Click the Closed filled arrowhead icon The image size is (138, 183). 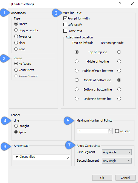[x=16, y=157]
